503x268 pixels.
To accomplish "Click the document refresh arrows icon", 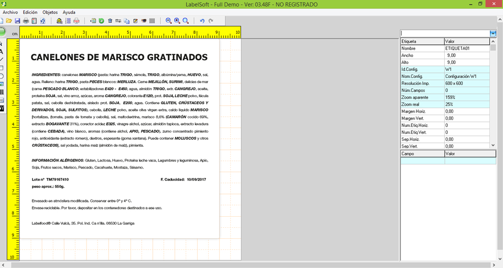I will (x=43, y=21).
